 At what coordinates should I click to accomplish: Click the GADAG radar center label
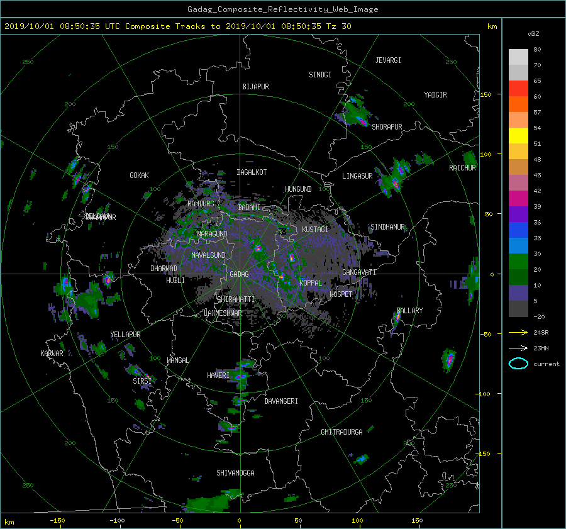click(240, 274)
